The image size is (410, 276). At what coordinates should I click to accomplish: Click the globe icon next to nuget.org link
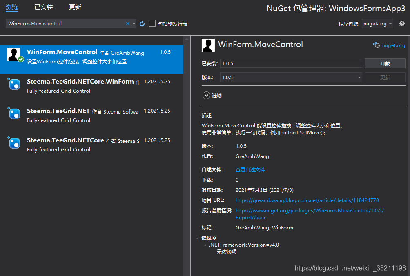(x=376, y=45)
